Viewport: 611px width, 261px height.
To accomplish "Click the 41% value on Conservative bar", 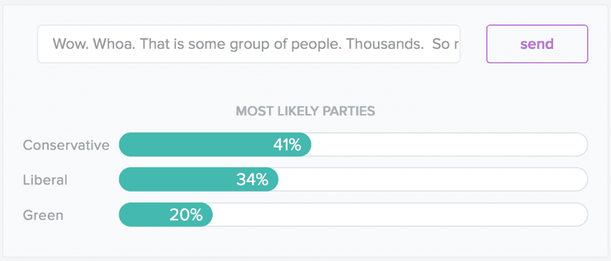I will (287, 145).
